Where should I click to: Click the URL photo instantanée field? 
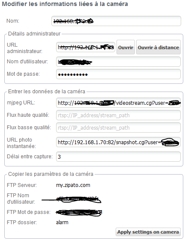point(118,142)
